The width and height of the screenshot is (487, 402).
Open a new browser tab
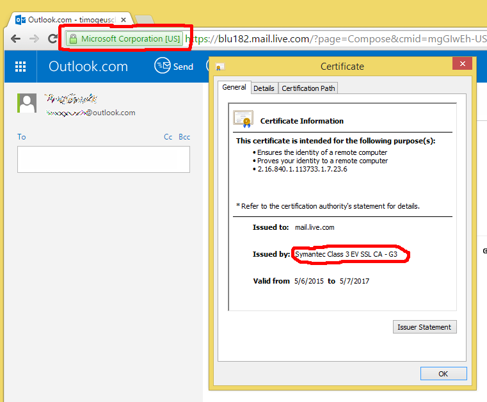[x=144, y=19]
